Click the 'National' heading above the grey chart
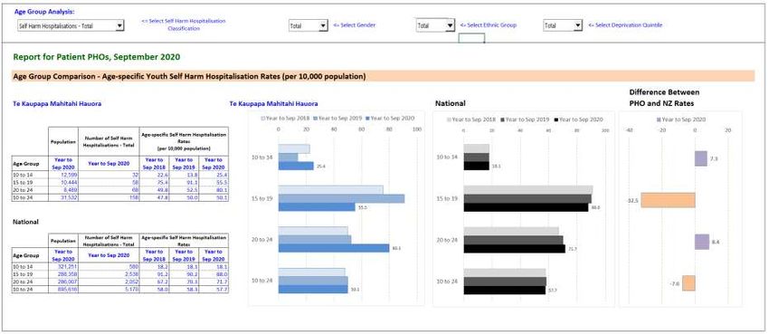Image resolution: width=769 pixels, height=334 pixels. click(451, 103)
